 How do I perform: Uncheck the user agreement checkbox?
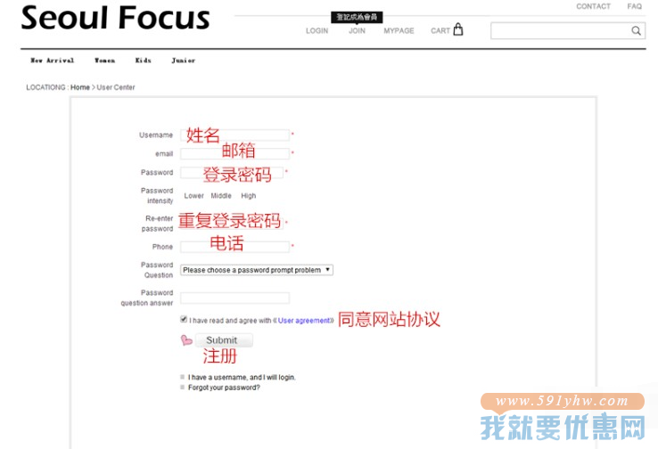coord(184,320)
